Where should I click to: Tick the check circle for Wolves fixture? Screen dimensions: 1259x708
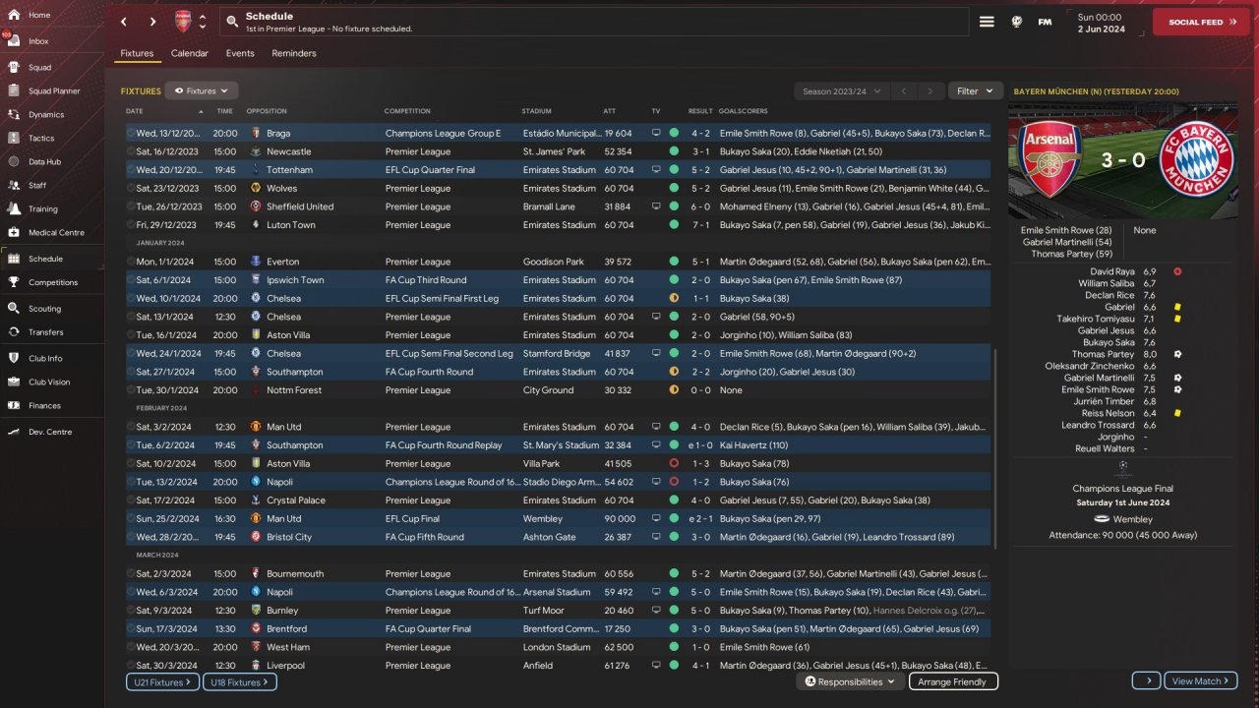point(131,188)
